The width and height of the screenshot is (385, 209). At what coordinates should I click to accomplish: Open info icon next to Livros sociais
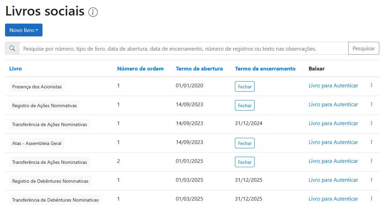click(93, 12)
